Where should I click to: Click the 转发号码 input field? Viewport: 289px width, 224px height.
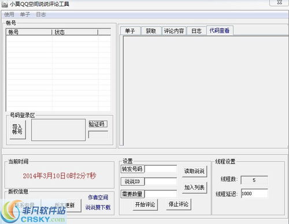pos(161,169)
